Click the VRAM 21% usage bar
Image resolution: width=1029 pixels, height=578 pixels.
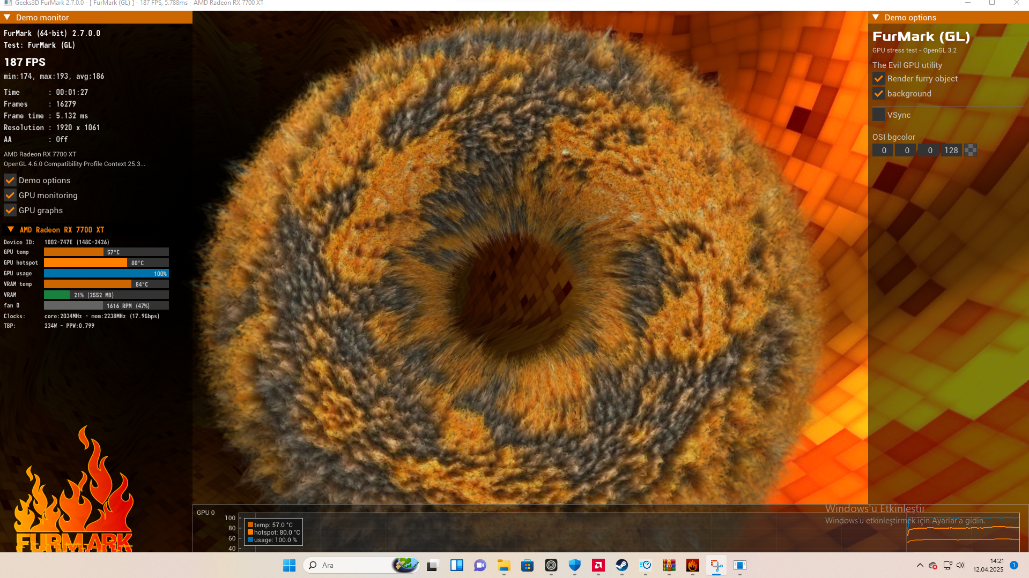[106, 295]
